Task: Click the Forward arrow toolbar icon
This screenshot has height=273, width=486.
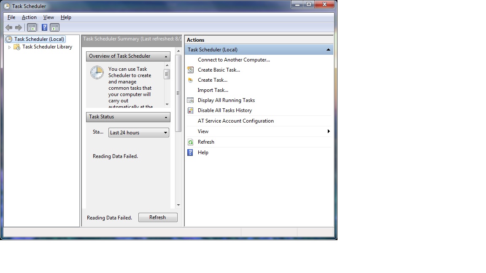Action: (x=19, y=27)
